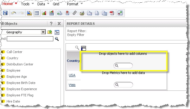This screenshot has height=109, width=190.
Task: Select Employee Experience attribute in object list
Action: (x=22, y=89)
